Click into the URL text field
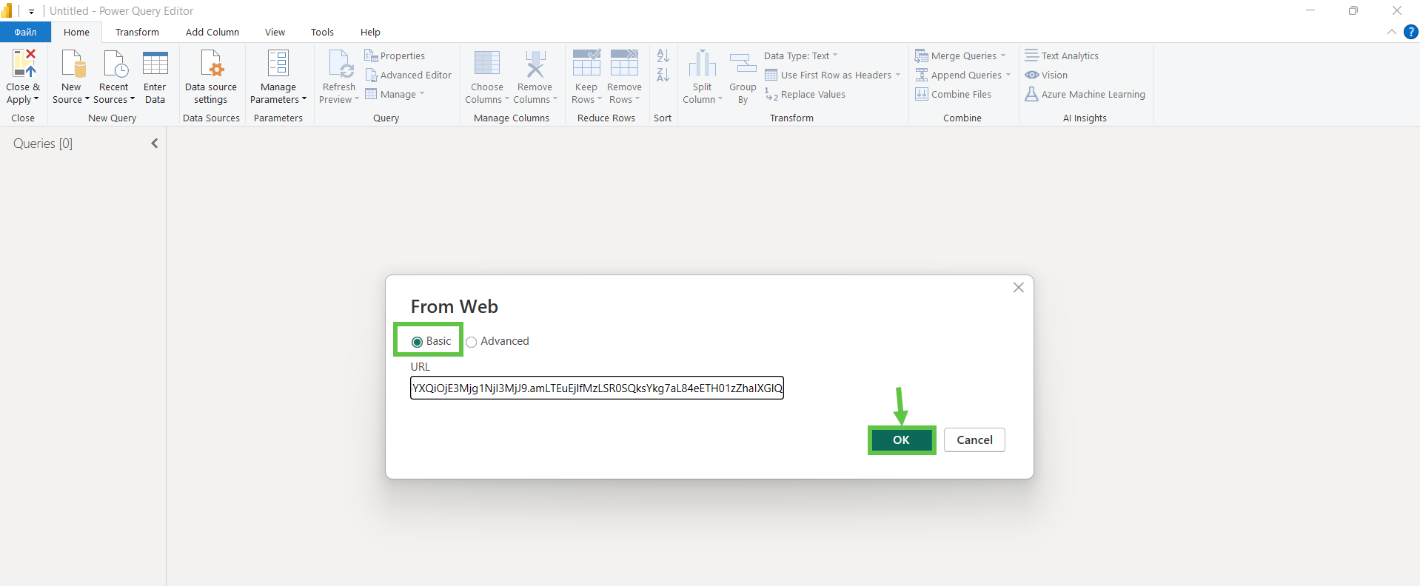This screenshot has height=586, width=1420. tap(597, 388)
